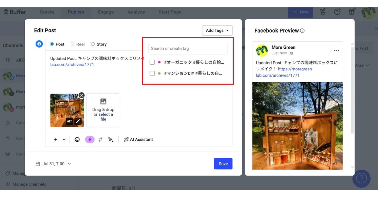The height and width of the screenshot is (198, 378).
Task: Click the image icon in drag and drop area
Action: click(x=103, y=101)
